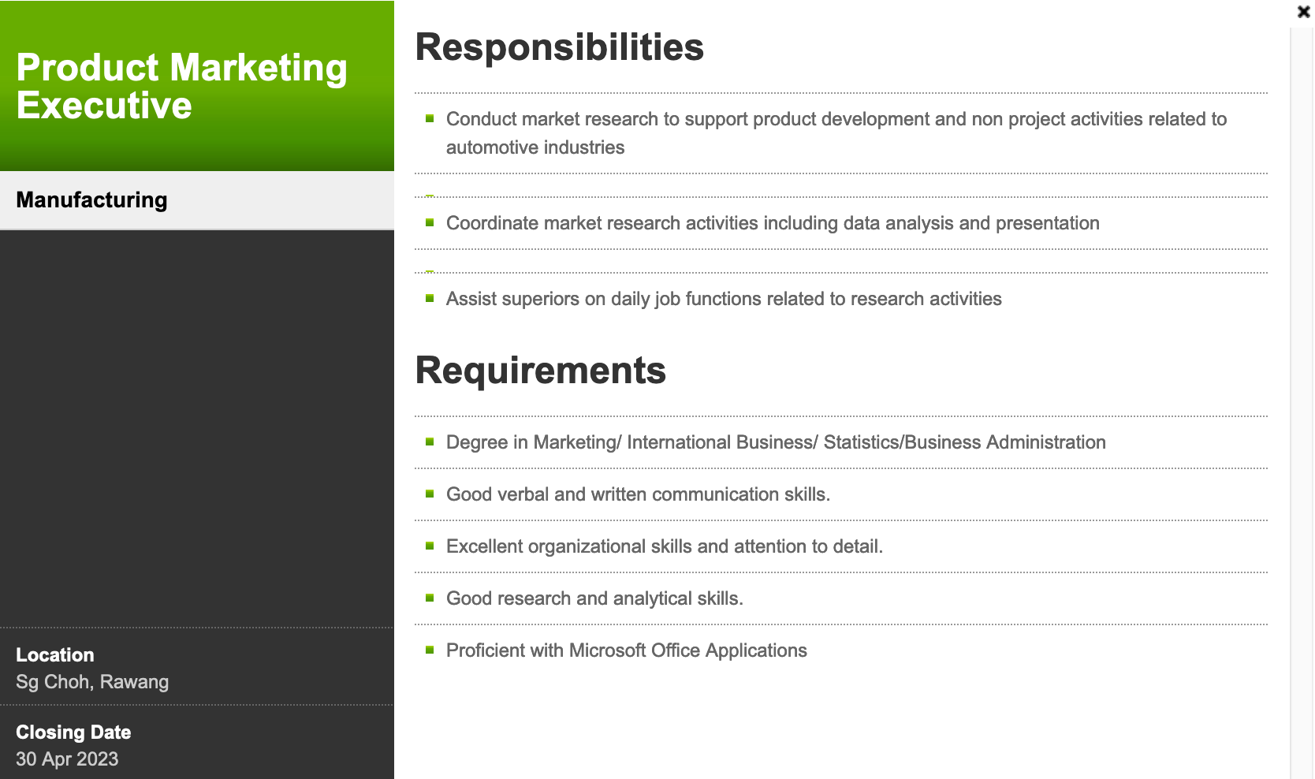Click the Requirements heading
This screenshot has width=1315, height=779.
click(540, 371)
